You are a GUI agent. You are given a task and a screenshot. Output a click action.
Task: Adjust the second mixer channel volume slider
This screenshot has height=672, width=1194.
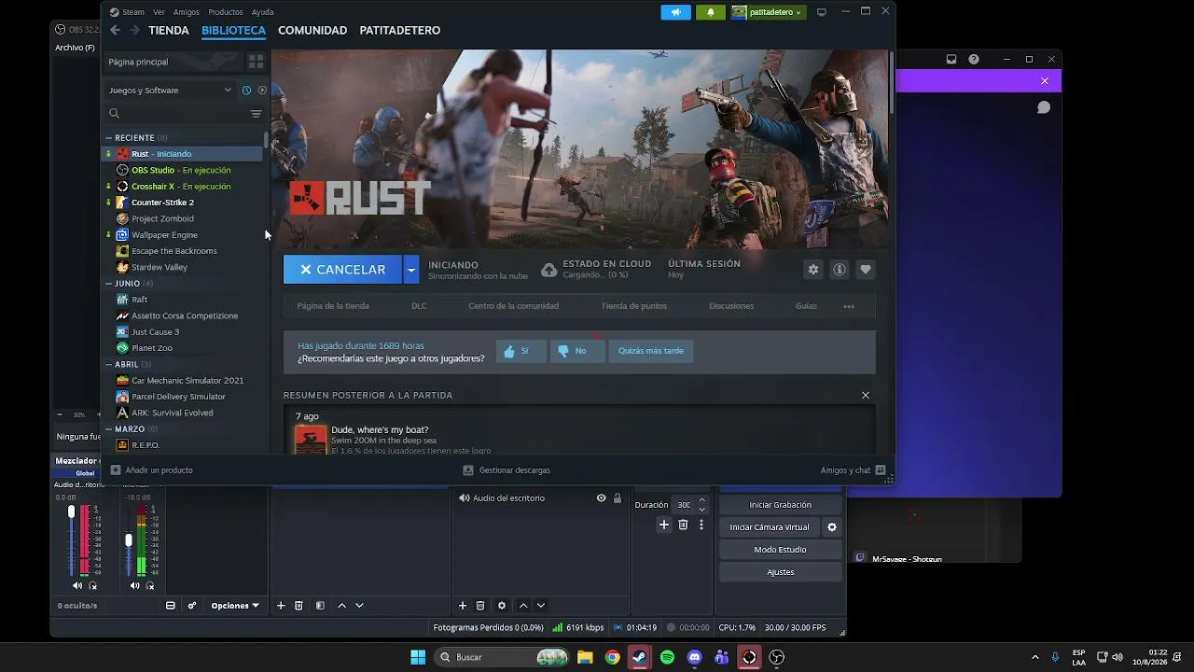click(129, 541)
